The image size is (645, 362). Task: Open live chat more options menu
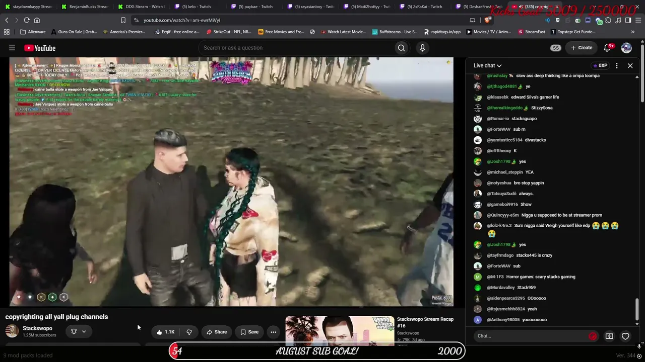[x=617, y=65]
